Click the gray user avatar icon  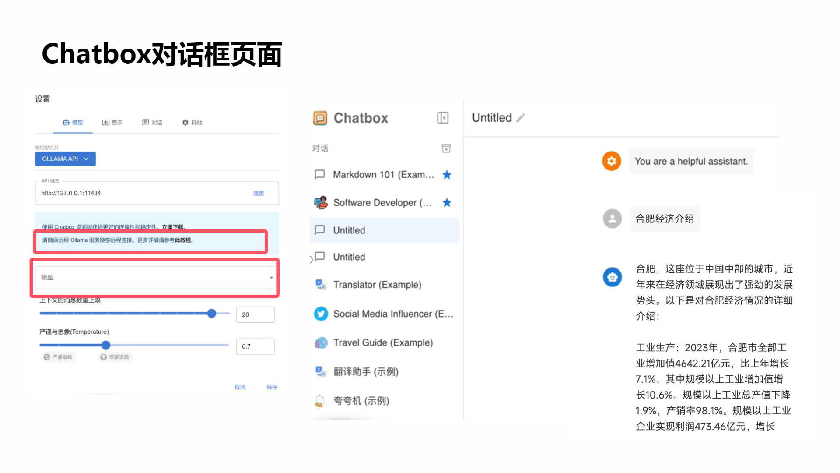point(612,219)
